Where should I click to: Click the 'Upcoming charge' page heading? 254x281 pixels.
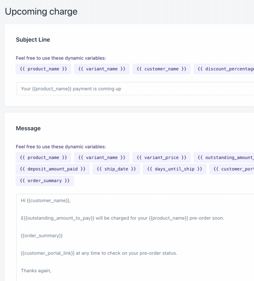tap(41, 12)
